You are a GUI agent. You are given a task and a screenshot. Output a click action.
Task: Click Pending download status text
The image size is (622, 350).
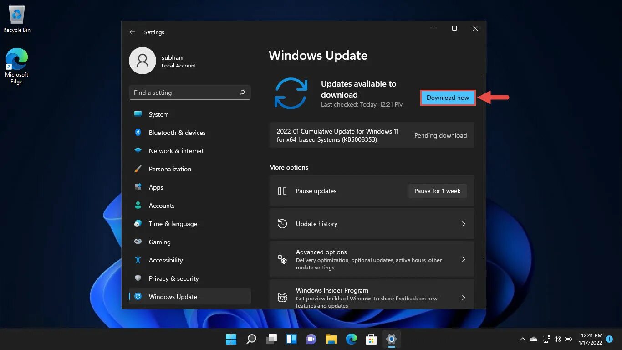pyautogui.click(x=440, y=135)
